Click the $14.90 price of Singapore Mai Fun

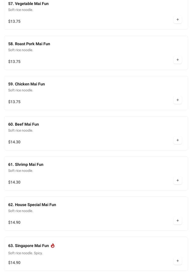pyautogui.click(x=14, y=263)
